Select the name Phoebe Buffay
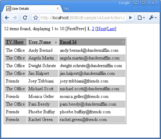Image resolution: width=161 pixels, height=139 pixels. [x=41, y=112]
